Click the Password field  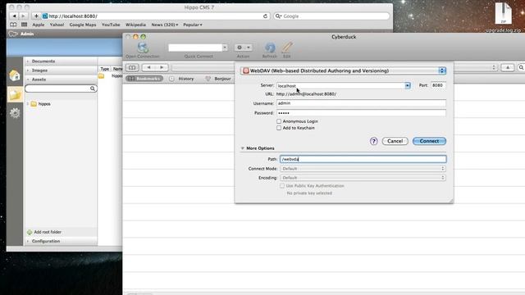[x=361, y=113]
